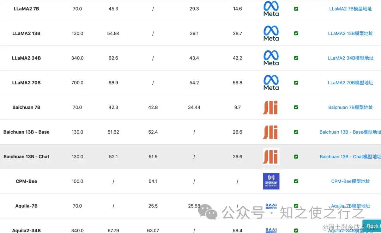381x233 pixels.
Task: Select the CPM-Bee model name
Action: click(x=26, y=181)
